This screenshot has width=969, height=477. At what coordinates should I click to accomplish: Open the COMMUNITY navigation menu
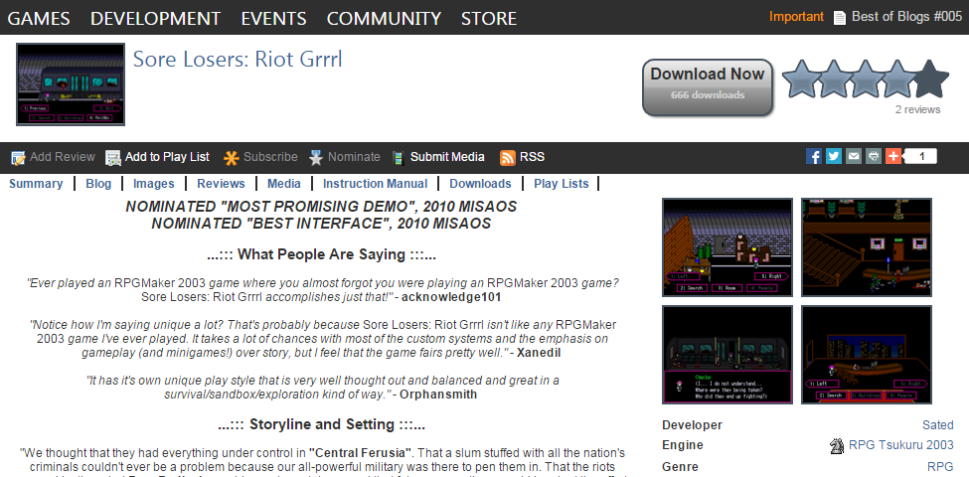click(384, 18)
